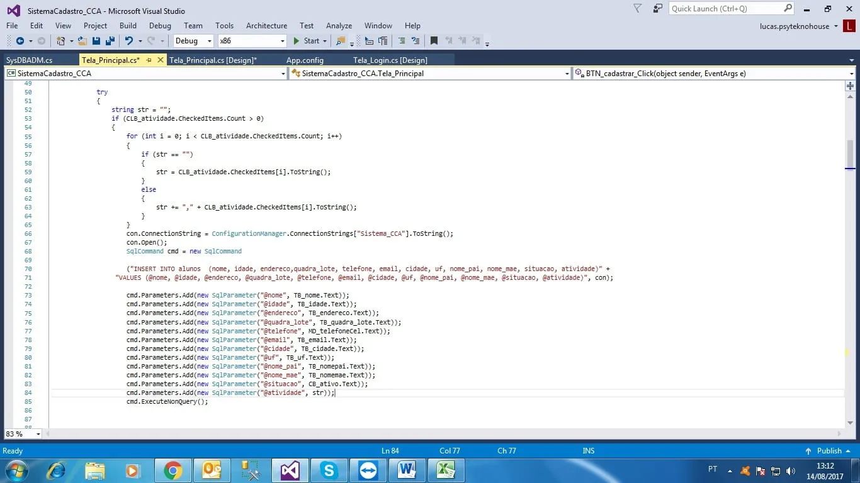Click Publish in the status bar
860x483 pixels.
point(829,451)
